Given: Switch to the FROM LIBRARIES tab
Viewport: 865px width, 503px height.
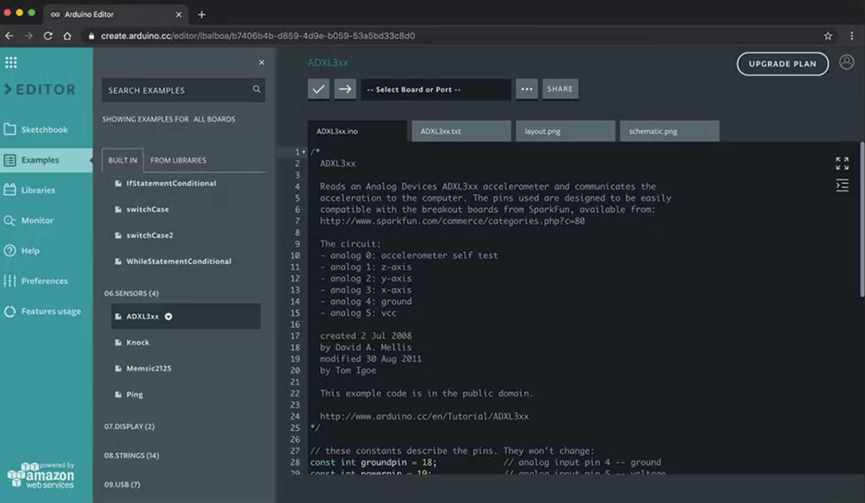Looking at the screenshot, I should point(178,160).
